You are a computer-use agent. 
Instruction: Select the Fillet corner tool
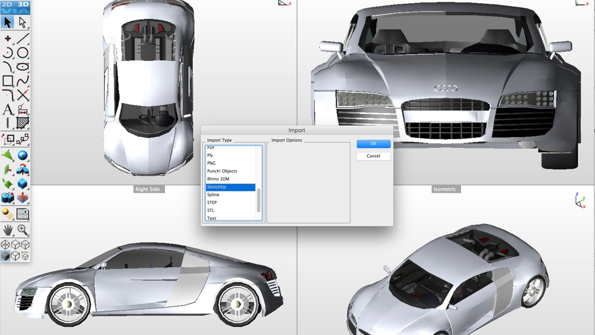(x=8, y=95)
